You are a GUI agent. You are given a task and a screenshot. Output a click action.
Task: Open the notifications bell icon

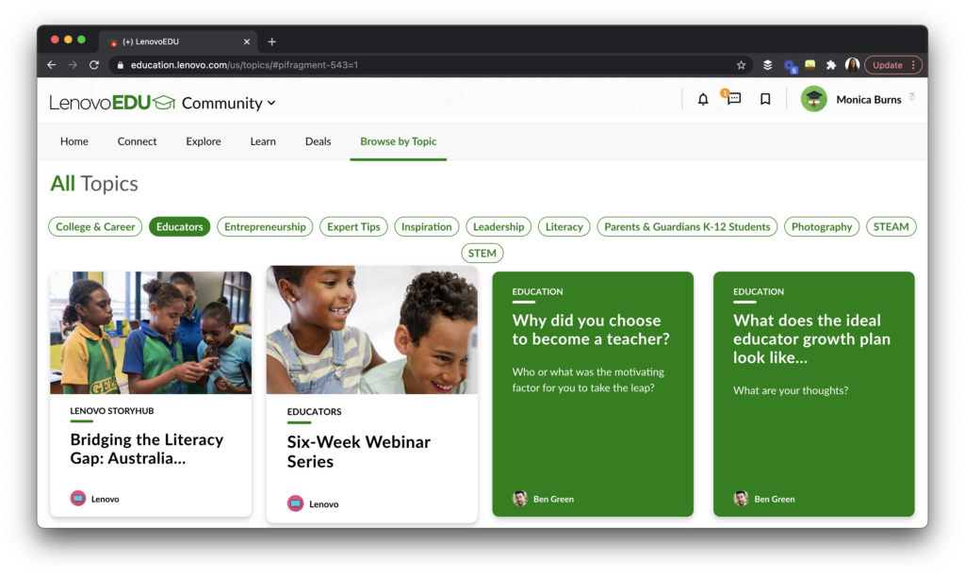(x=702, y=98)
